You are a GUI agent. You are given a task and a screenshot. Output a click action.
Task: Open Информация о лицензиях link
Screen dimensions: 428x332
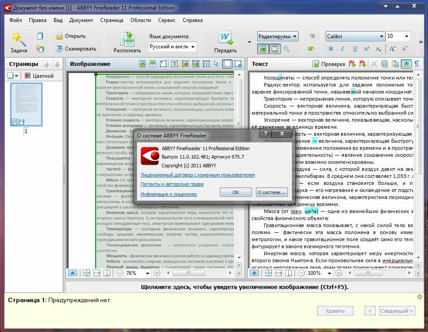(169, 194)
